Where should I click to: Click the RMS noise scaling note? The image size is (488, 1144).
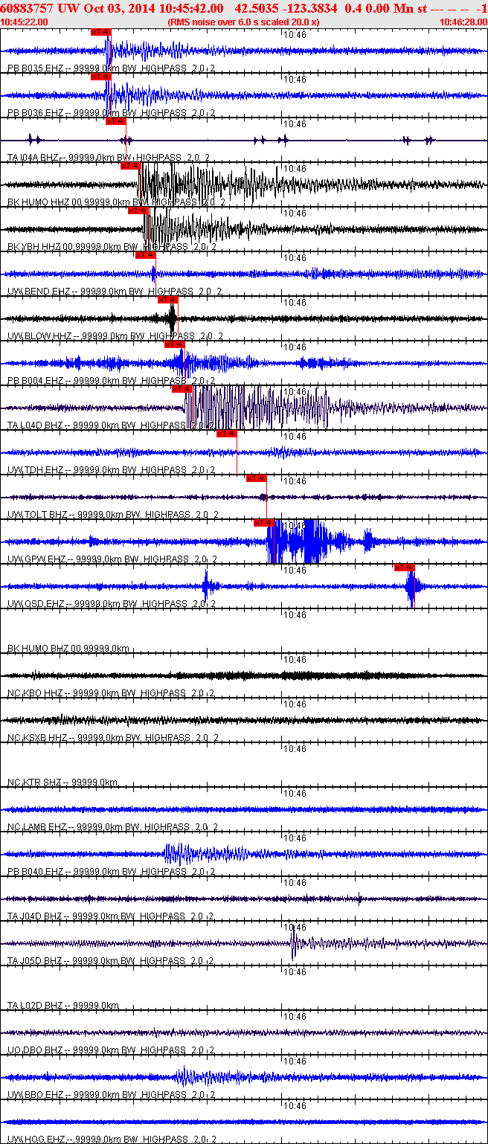244,22
